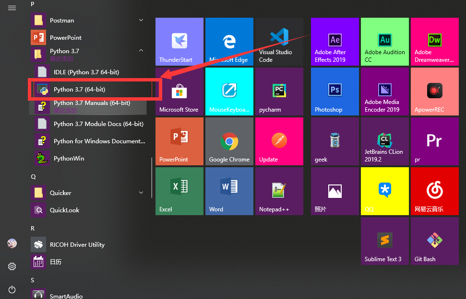This screenshot has height=299, width=466.
Task: Launch Adobe After Effects 2019 tile
Action: (335, 42)
